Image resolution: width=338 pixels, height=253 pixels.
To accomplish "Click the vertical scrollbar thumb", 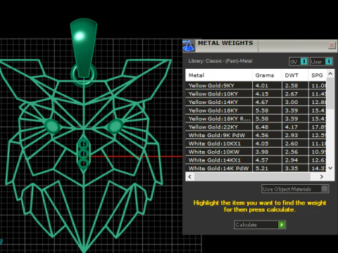I will click(330, 93).
